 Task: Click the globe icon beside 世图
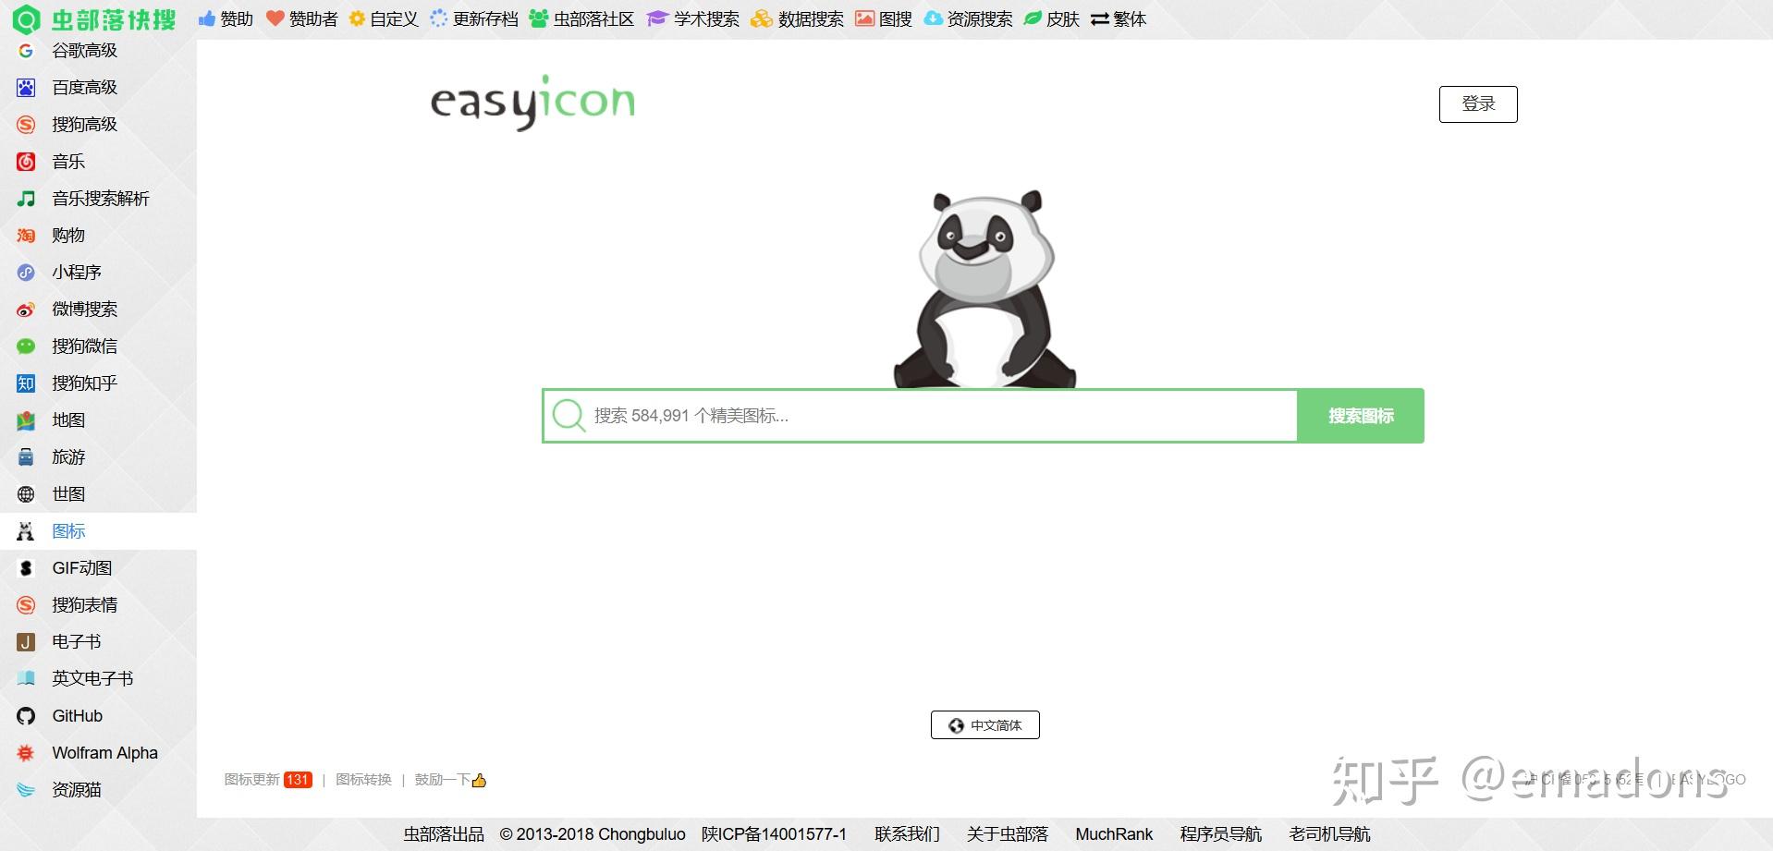[26, 494]
